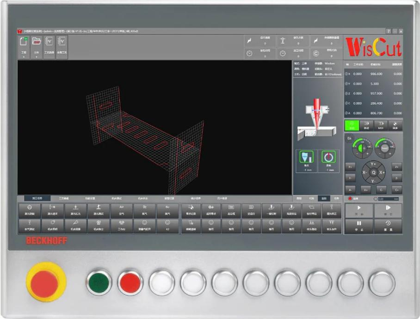Open the 机床状态 tab
The width and height of the screenshot is (420, 319).
[143, 198]
